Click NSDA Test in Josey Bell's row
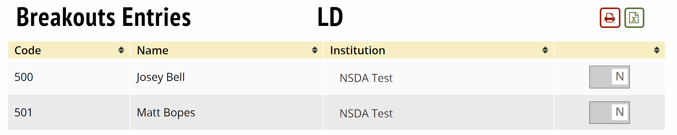The image size is (677, 135). [x=366, y=78]
